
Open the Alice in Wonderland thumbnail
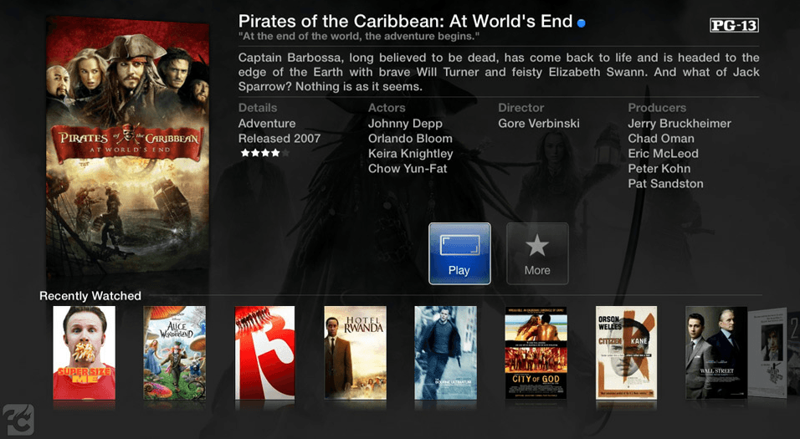coord(175,352)
